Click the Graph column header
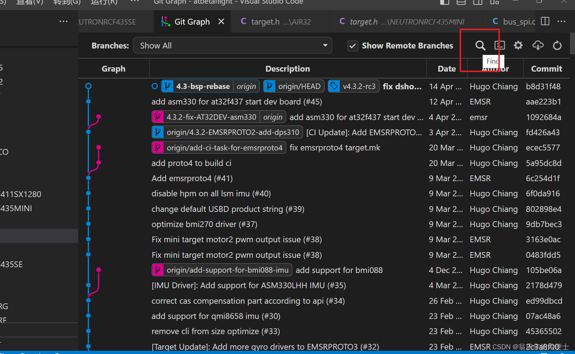The width and height of the screenshot is (575, 354). coord(114,69)
